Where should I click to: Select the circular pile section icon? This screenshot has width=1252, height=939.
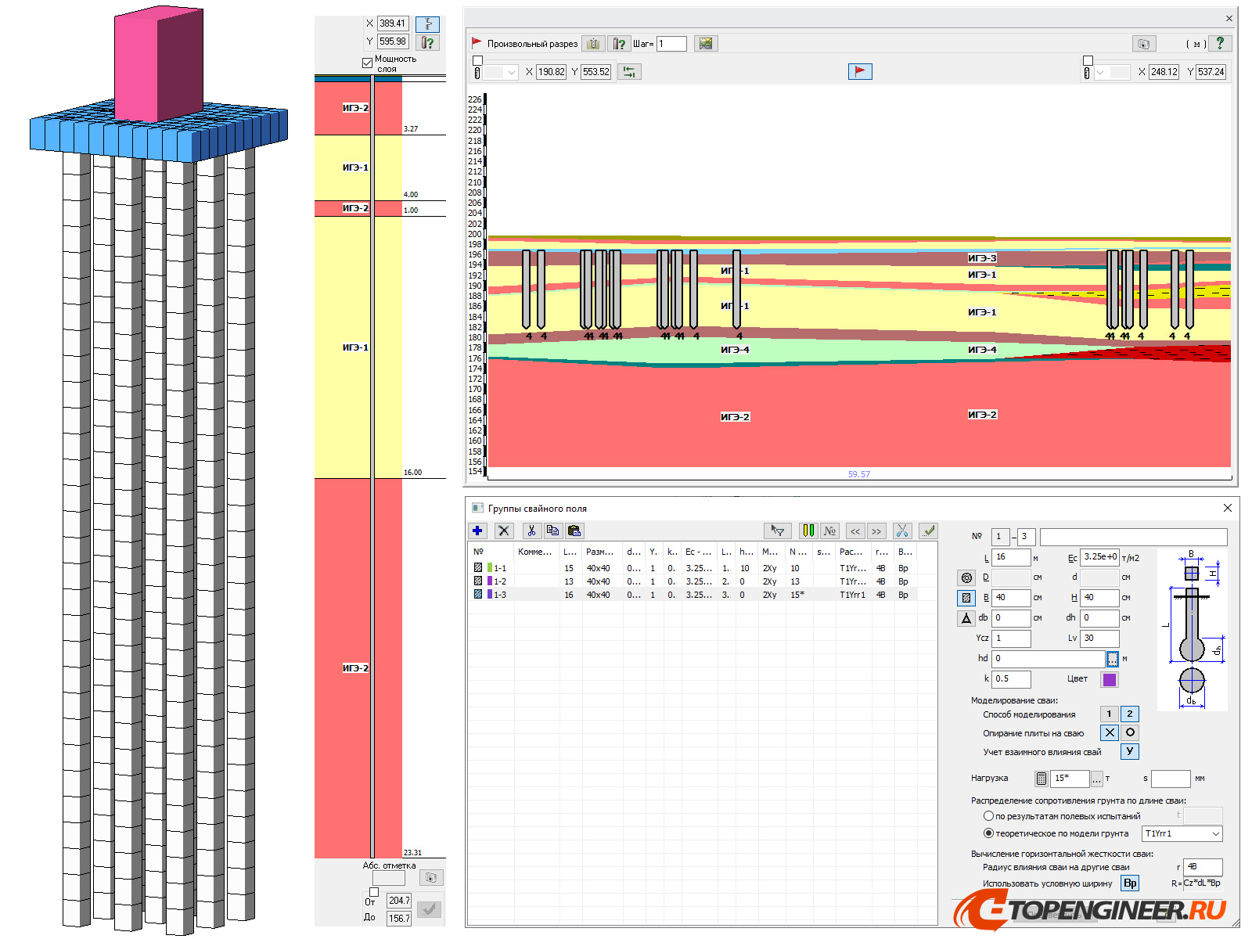[x=966, y=577]
